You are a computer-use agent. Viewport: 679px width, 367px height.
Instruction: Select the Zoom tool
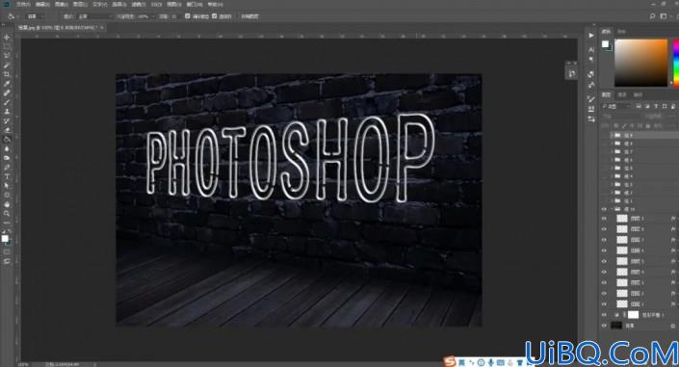[7, 213]
